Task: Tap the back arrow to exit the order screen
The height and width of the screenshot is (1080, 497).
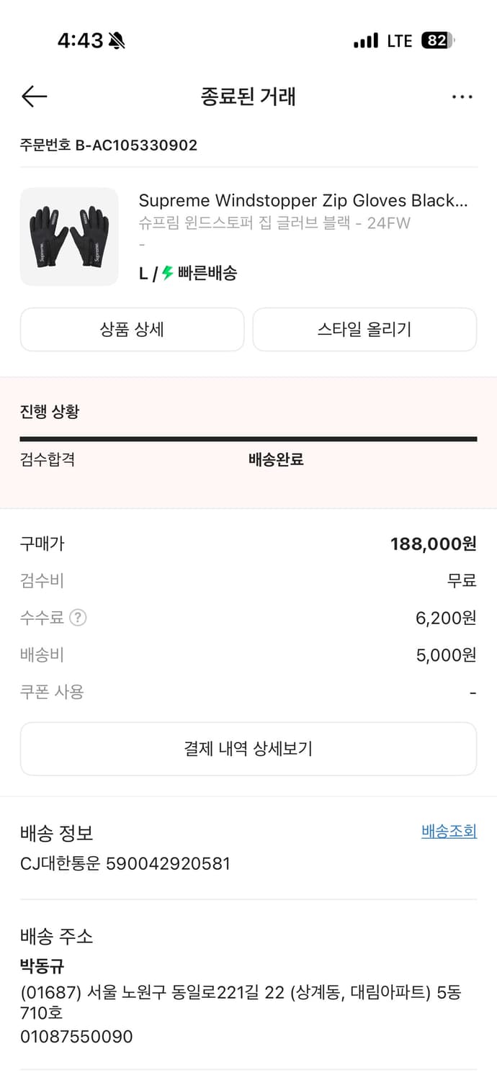Action: [34, 96]
